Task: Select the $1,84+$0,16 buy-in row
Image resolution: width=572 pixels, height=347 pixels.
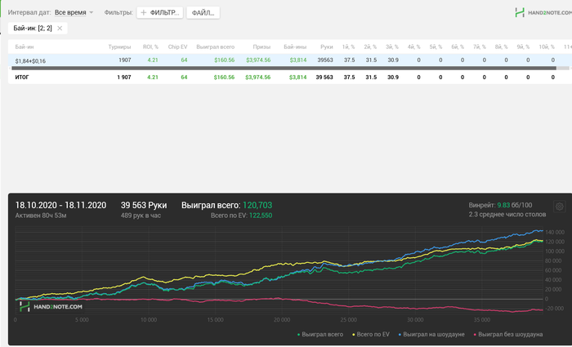Action: 288,60
